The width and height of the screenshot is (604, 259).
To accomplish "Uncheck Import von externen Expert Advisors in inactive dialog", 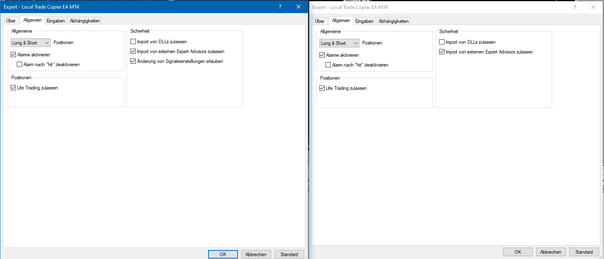I will click(442, 52).
